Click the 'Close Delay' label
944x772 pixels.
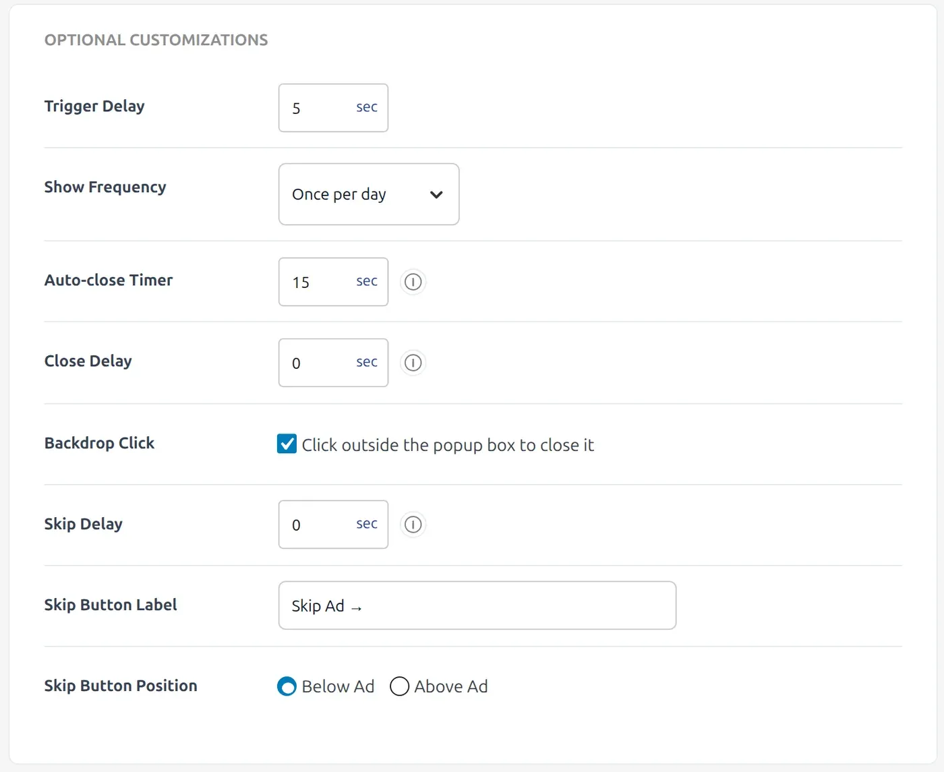coord(88,361)
